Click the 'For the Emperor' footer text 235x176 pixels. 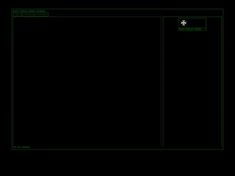pyautogui.click(x=21, y=147)
